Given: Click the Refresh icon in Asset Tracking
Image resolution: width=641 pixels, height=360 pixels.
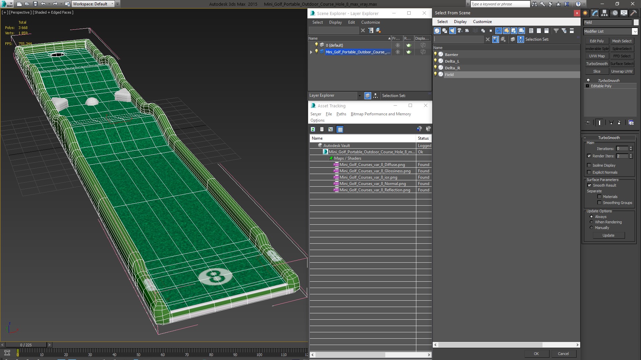Looking at the screenshot, I should (x=313, y=129).
